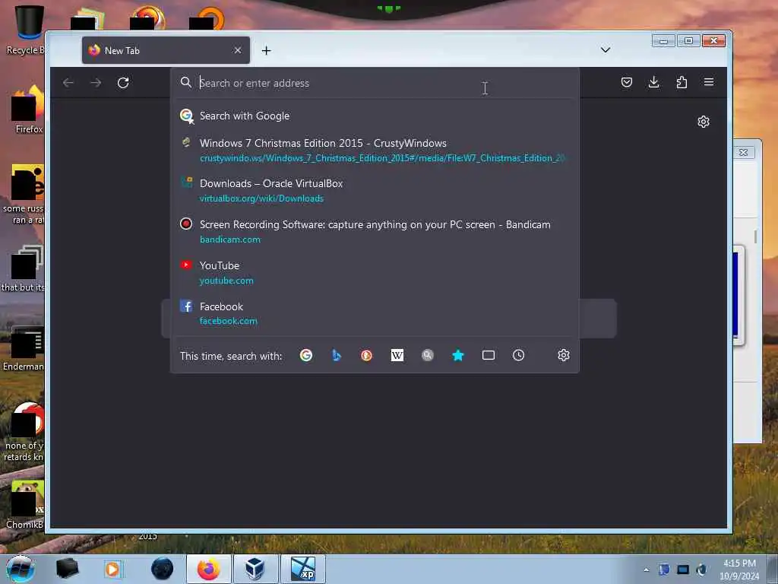Screen dimensions: 778x584
Task: Open the XP icon on taskbar
Action: pyautogui.click(x=302, y=569)
